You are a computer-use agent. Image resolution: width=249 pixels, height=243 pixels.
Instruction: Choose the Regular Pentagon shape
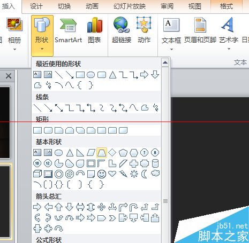(x=123, y=153)
